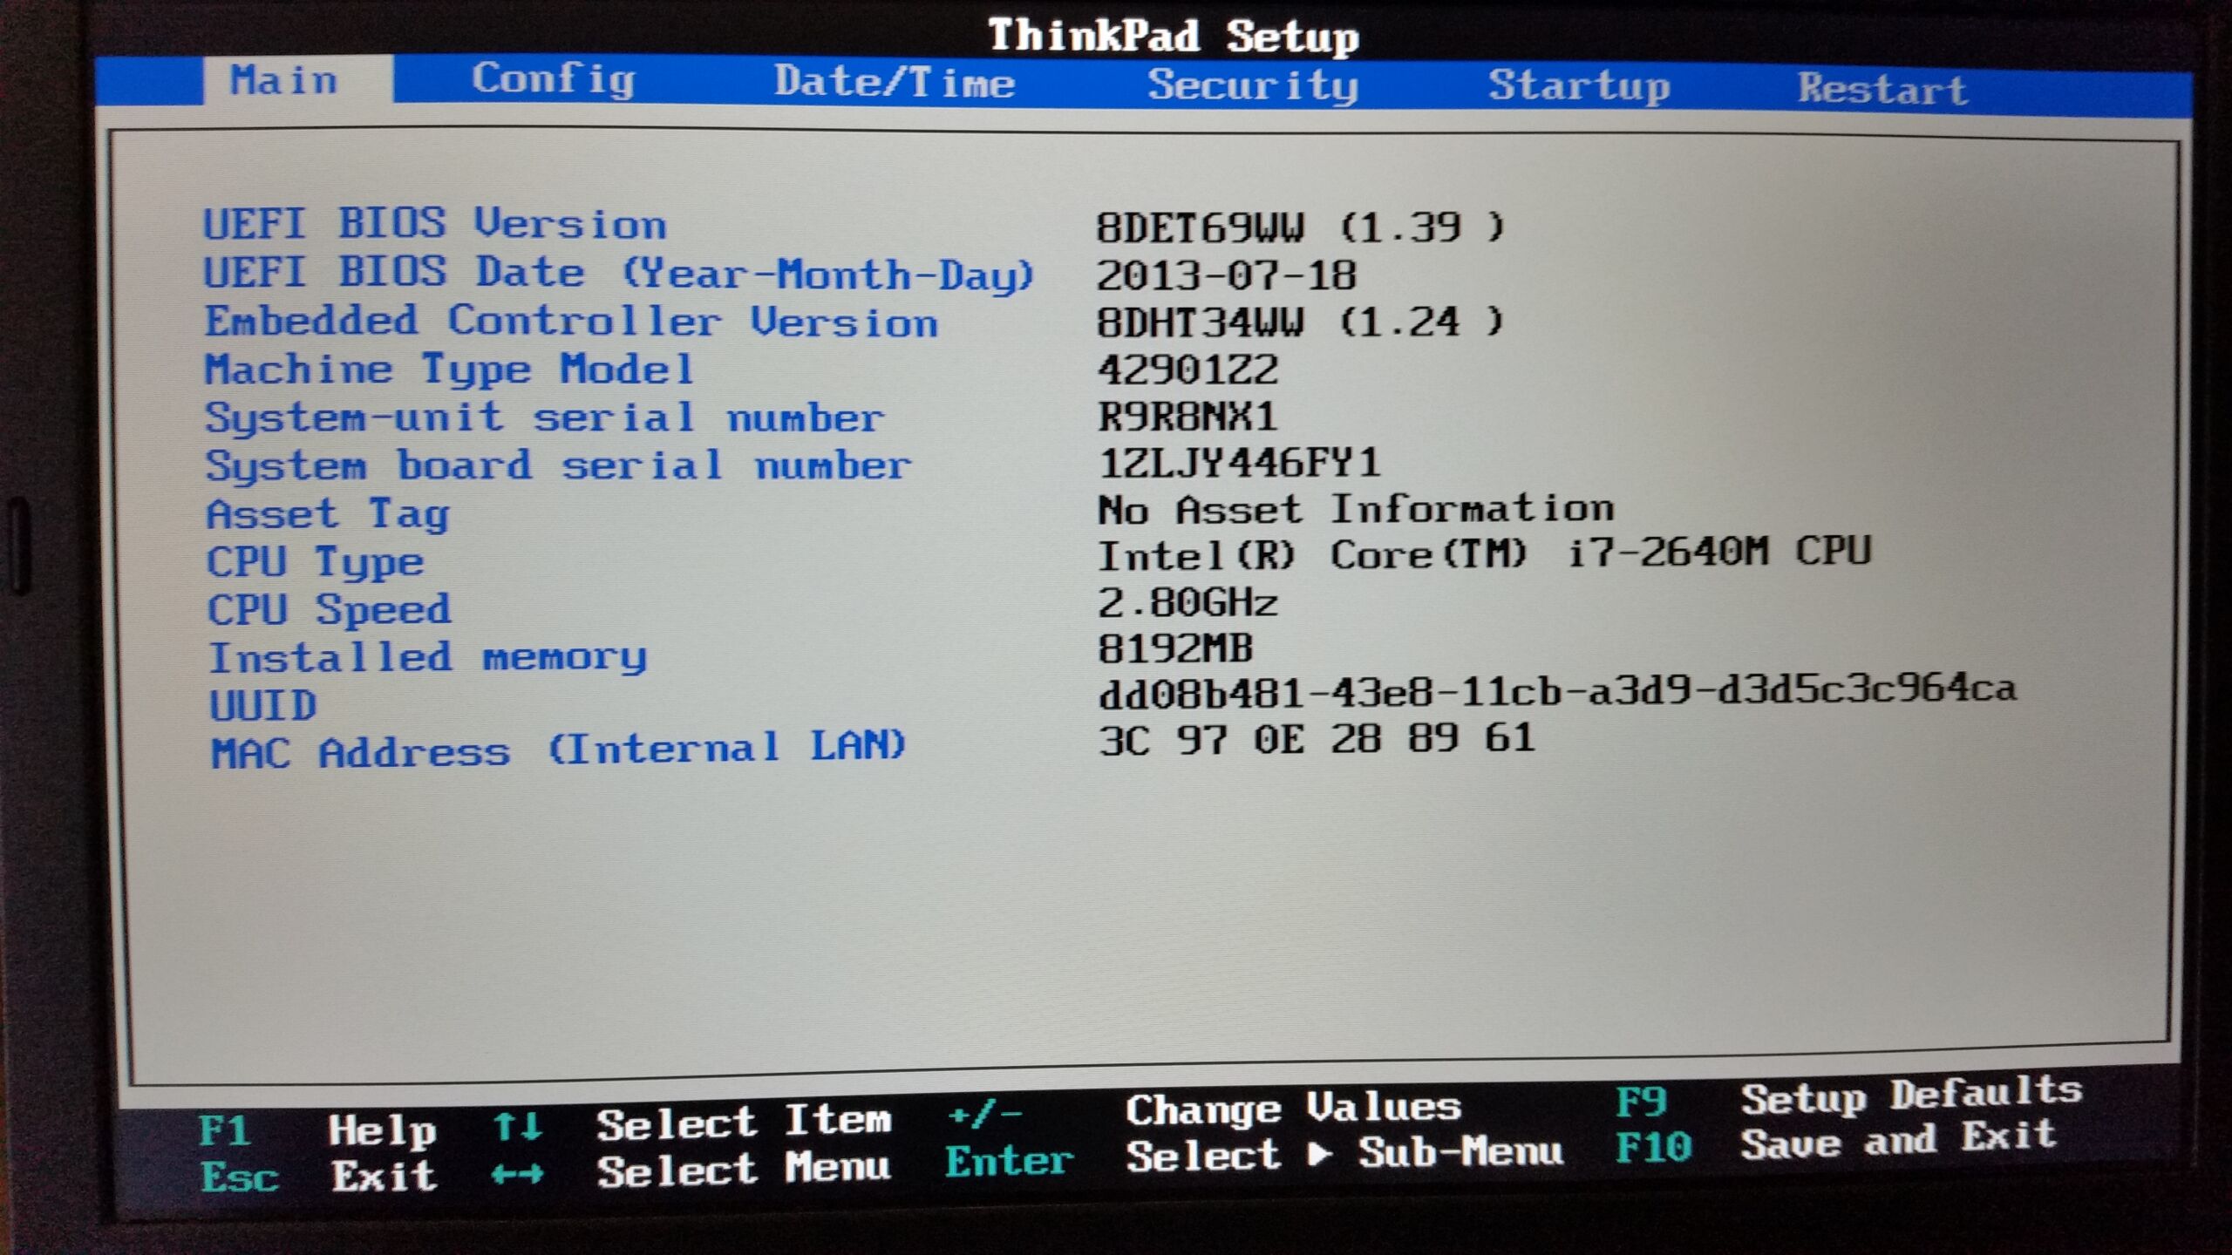The image size is (2232, 1255).
Task: Click the Machine Type Model label
Action: point(449,370)
